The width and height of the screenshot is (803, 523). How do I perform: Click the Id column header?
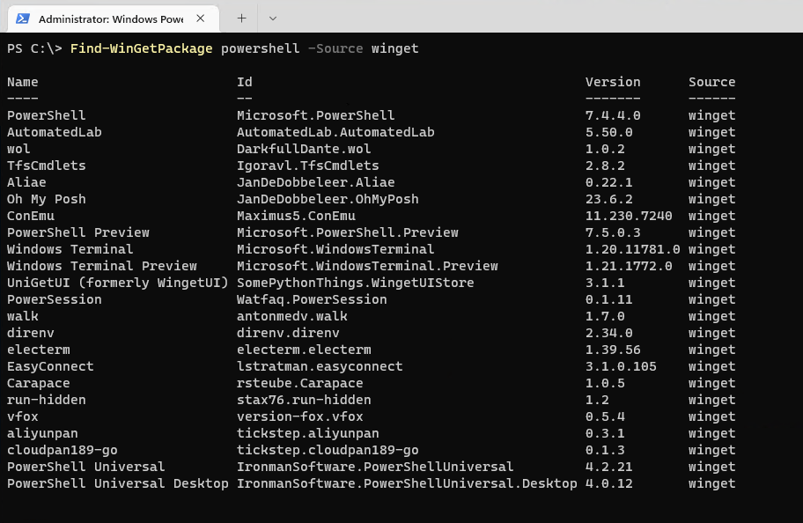pos(244,82)
